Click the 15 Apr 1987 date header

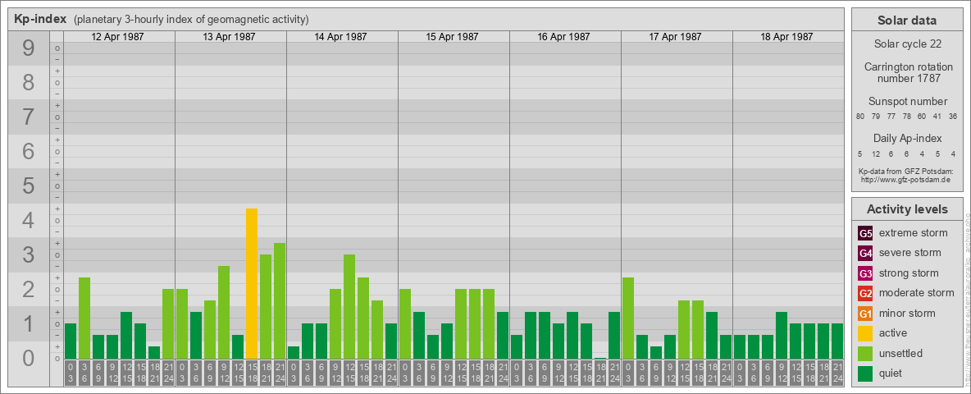click(x=452, y=37)
